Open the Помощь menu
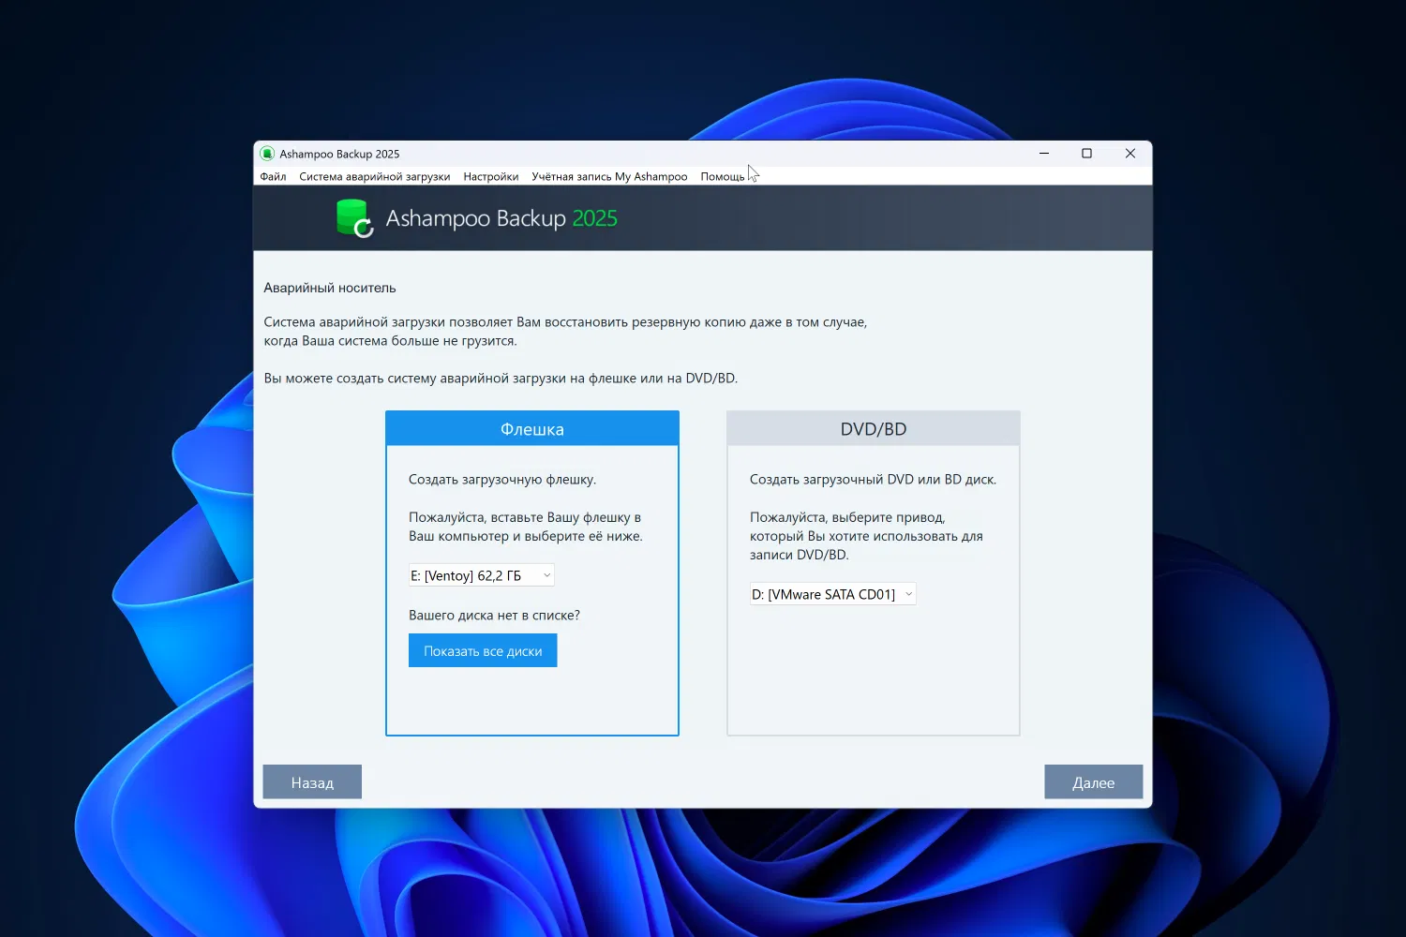This screenshot has height=937, width=1406. pos(723,176)
